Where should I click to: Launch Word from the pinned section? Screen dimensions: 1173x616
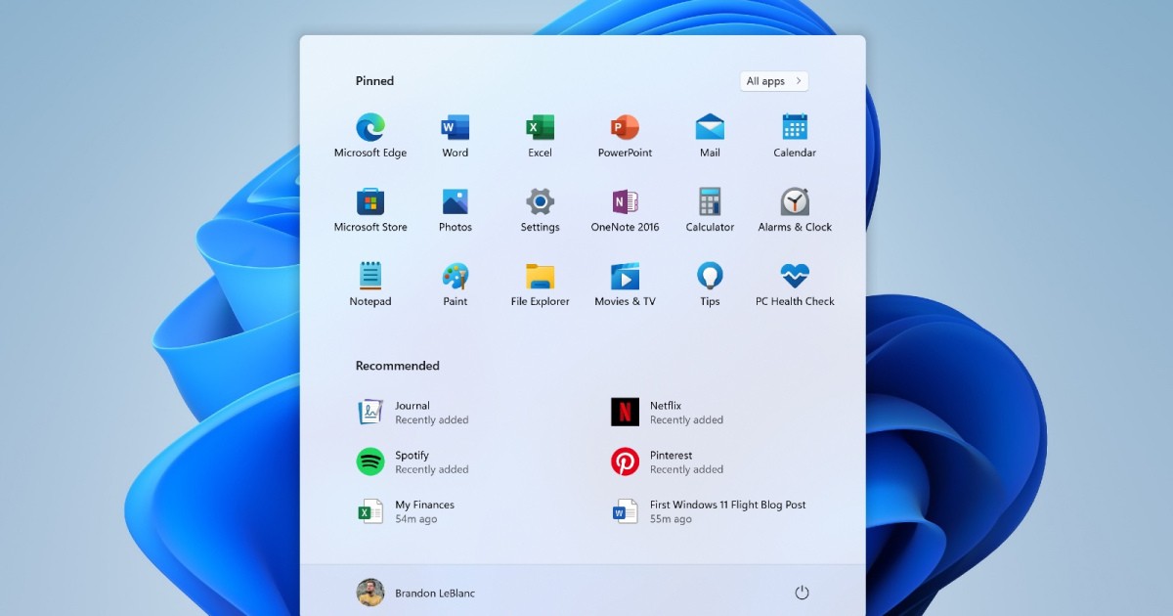pos(455,128)
